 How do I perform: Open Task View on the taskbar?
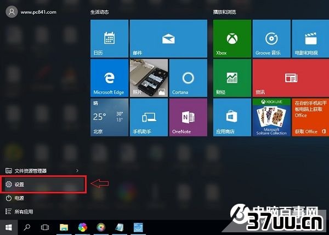coord(45,227)
